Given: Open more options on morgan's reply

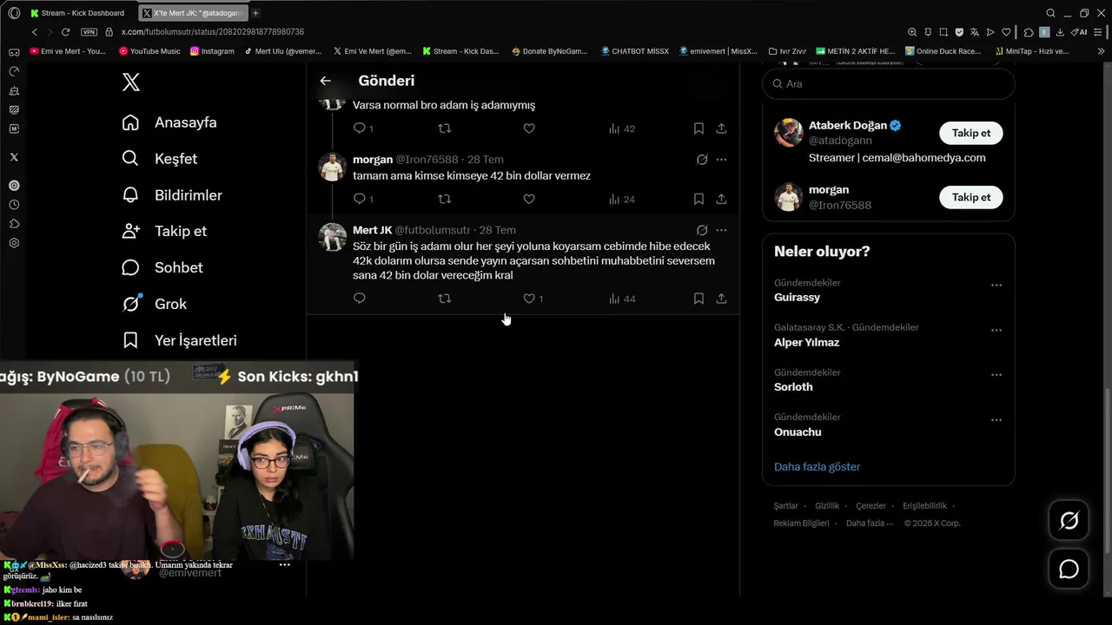Looking at the screenshot, I should click(721, 160).
